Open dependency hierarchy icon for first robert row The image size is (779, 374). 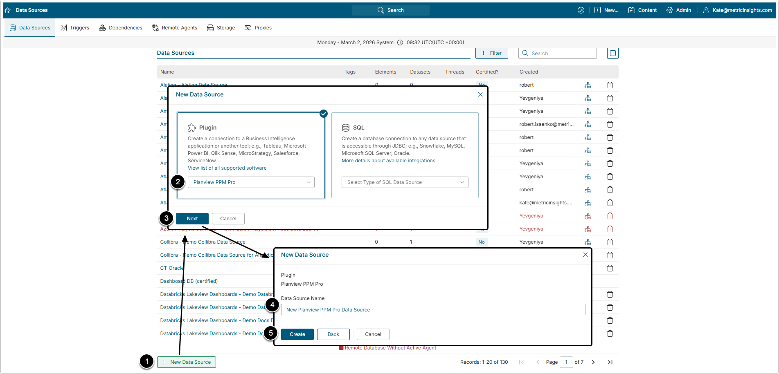pyautogui.click(x=588, y=85)
